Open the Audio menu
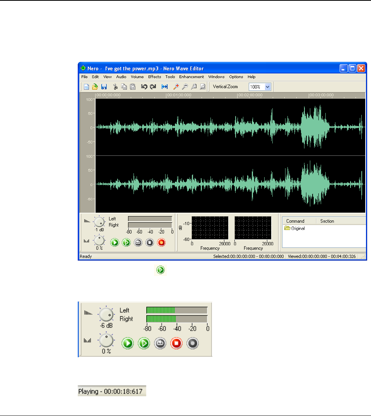Viewport: 371px width, 416px height. point(121,77)
